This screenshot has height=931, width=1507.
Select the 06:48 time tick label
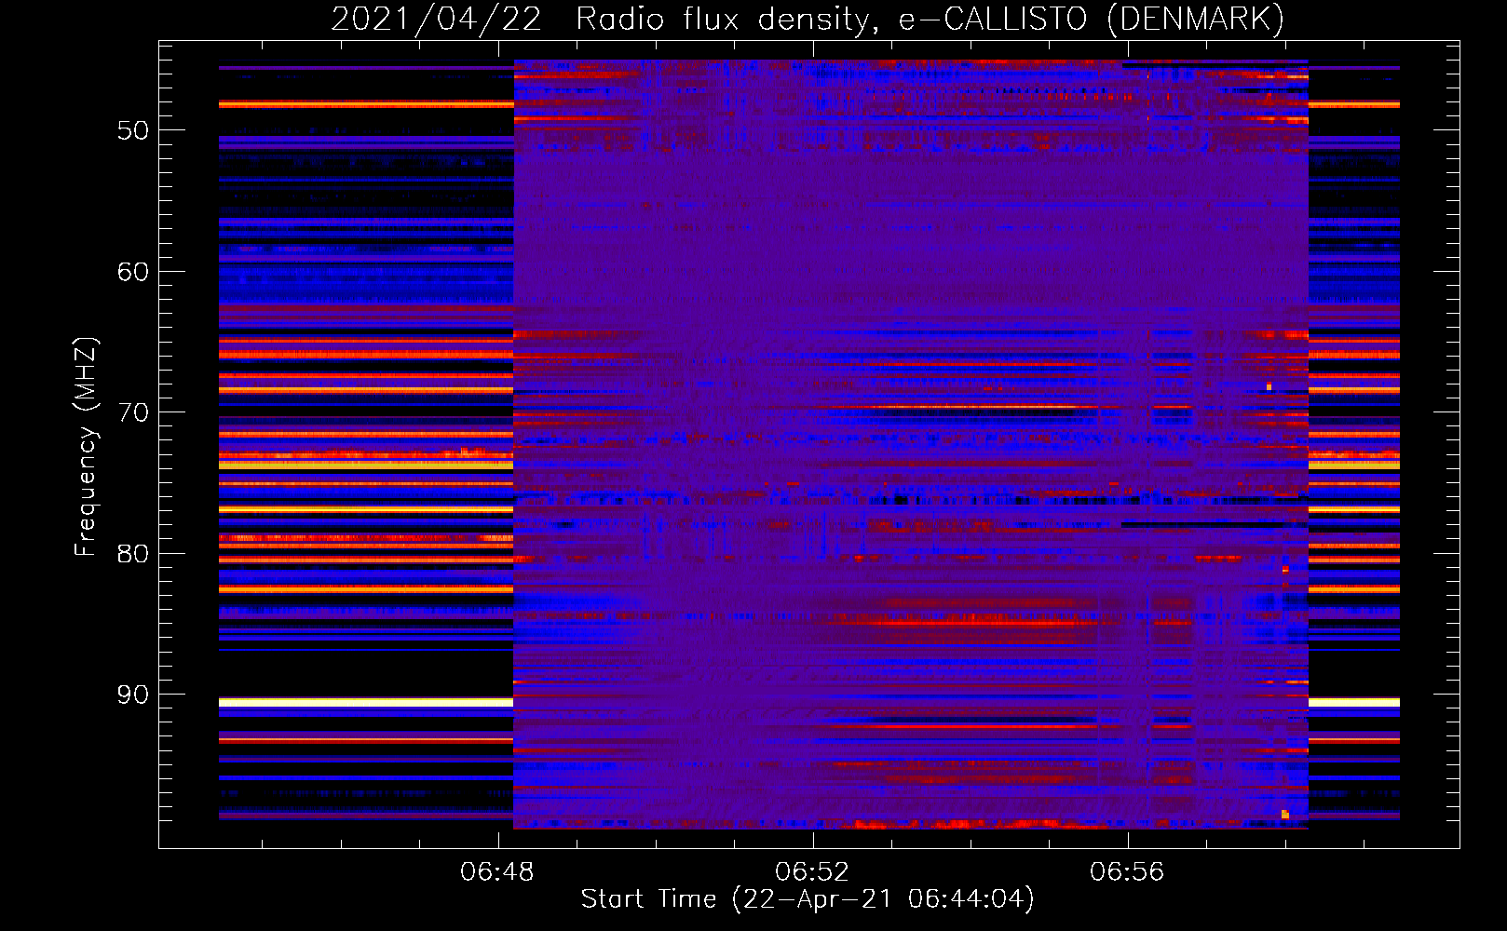coord(497,871)
